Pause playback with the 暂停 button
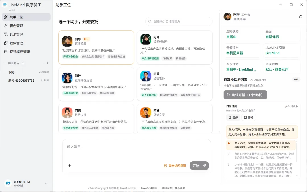Viewport: 307px width, 192px height. tap(233, 117)
